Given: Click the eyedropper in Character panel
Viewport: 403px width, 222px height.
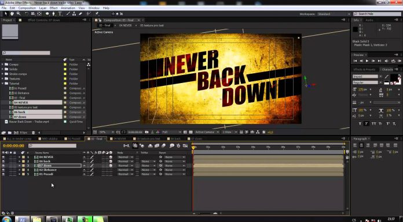Looking at the screenshot, I should click(387, 77).
